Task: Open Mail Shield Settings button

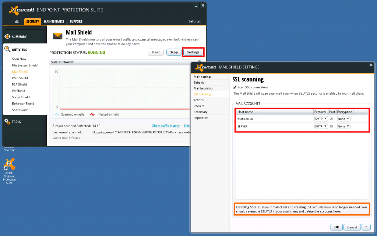Action: point(193,52)
